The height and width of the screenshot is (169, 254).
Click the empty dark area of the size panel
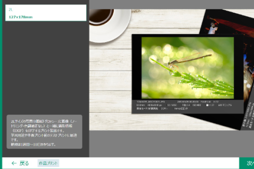[x=46, y=68]
